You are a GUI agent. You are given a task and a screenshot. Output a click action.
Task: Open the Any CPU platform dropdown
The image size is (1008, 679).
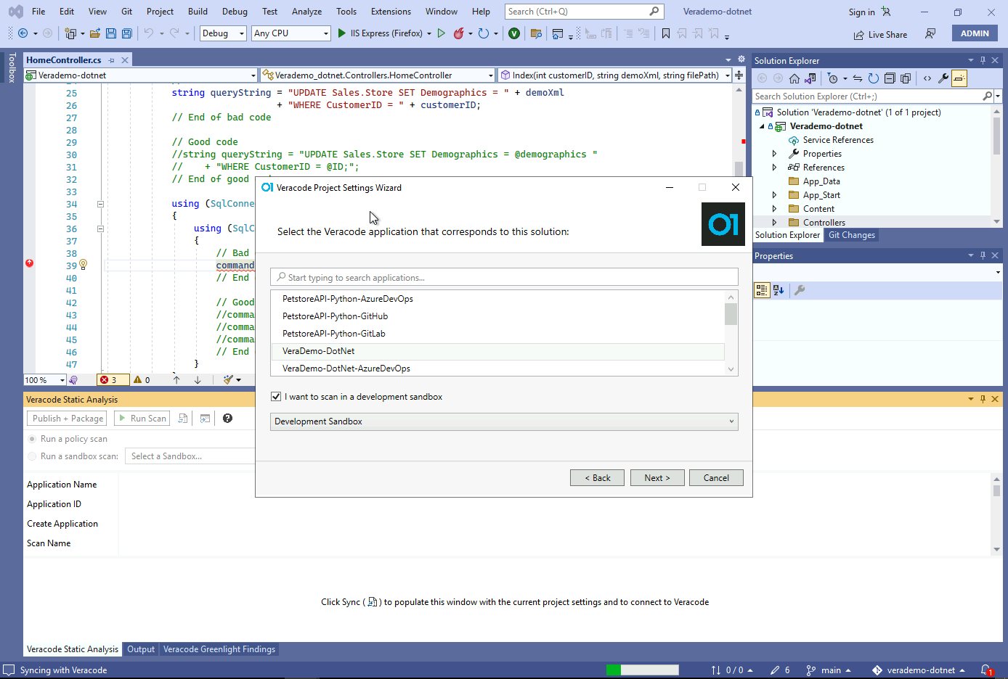(x=291, y=33)
